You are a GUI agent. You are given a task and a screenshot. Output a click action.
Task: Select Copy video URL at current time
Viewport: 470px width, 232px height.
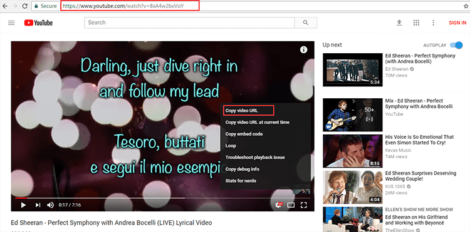point(257,122)
